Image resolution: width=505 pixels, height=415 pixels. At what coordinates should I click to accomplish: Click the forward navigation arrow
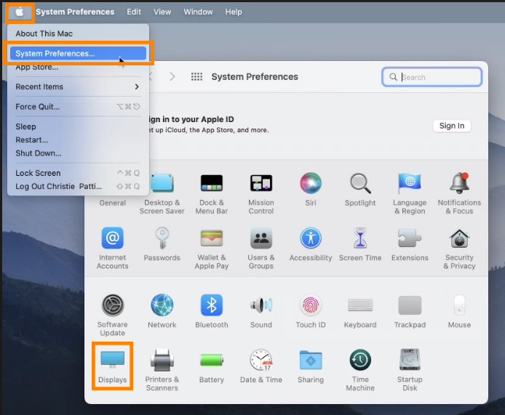click(172, 76)
